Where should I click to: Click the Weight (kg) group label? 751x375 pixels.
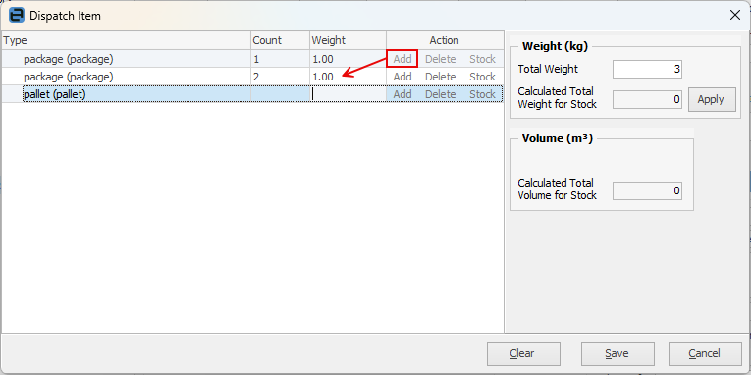555,46
